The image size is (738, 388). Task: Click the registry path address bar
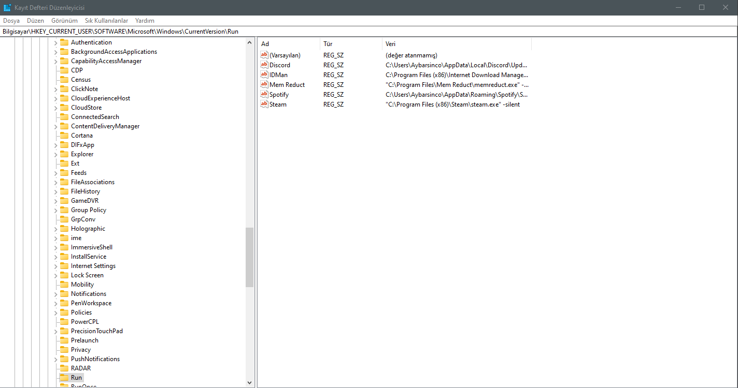[x=368, y=32]
